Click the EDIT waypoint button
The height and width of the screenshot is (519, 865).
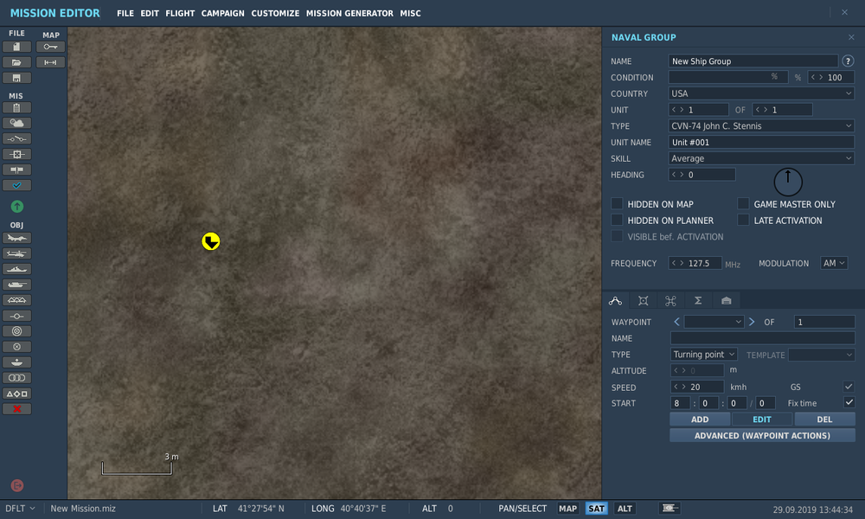pyautogui.click(x=762, y=420)
